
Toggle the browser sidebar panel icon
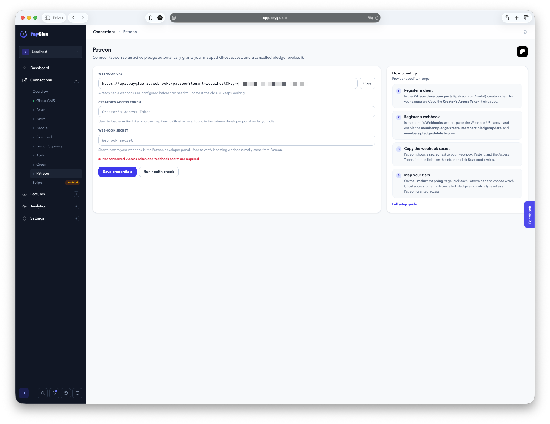click(x=47, y=18)
